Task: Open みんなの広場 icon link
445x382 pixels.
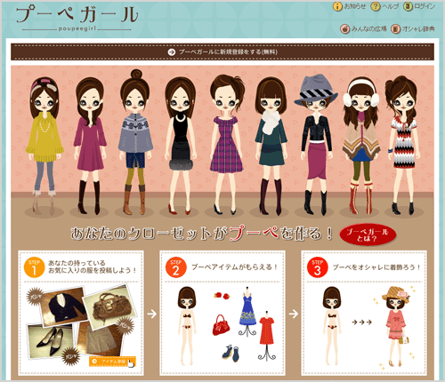Action: click(x=344, y=29)
